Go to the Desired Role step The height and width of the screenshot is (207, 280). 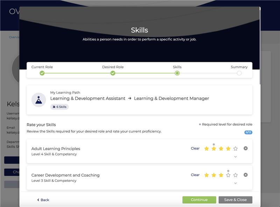[x=113, y=73]
